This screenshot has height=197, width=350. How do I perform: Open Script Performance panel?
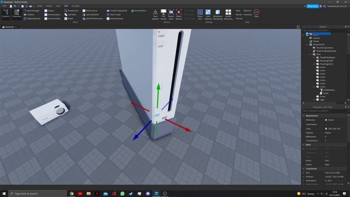[92, 19]
